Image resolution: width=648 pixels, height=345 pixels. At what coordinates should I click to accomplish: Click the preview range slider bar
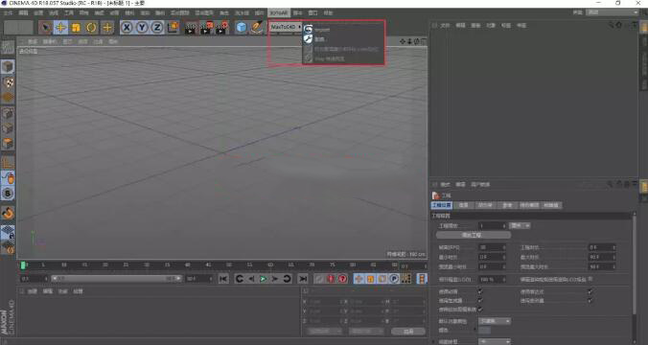(116, 279)
